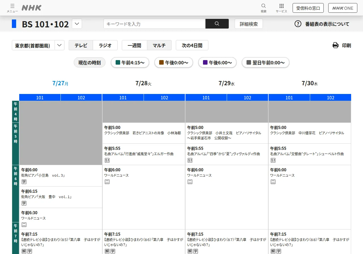This screenshot has height=254, width=363.
Task: Click 次の4日間 button
Action: [x=192, y=45]
